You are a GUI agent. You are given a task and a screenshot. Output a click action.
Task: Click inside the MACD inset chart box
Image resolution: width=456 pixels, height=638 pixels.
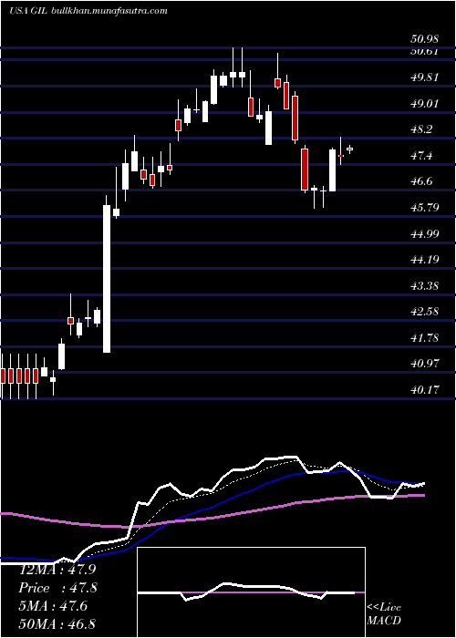251,592
